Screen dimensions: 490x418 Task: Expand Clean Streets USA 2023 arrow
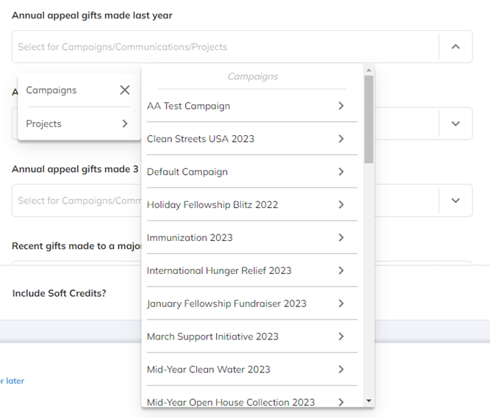tap(341, 139)
